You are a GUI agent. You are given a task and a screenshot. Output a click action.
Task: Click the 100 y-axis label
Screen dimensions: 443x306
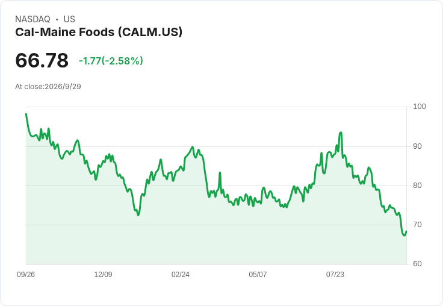[x=420, y=107]
